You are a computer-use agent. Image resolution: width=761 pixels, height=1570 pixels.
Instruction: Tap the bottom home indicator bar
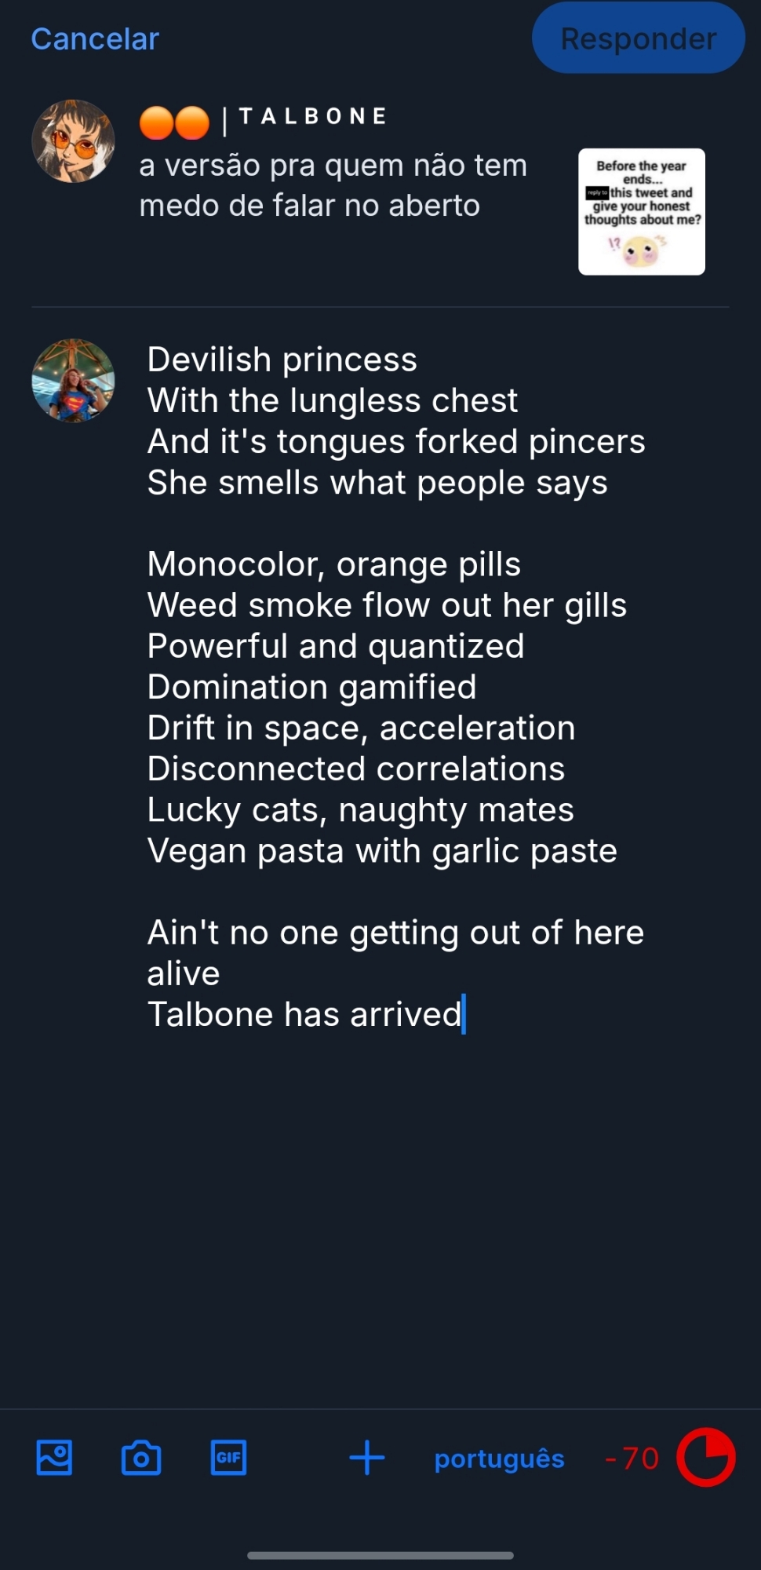(380, 1555)
